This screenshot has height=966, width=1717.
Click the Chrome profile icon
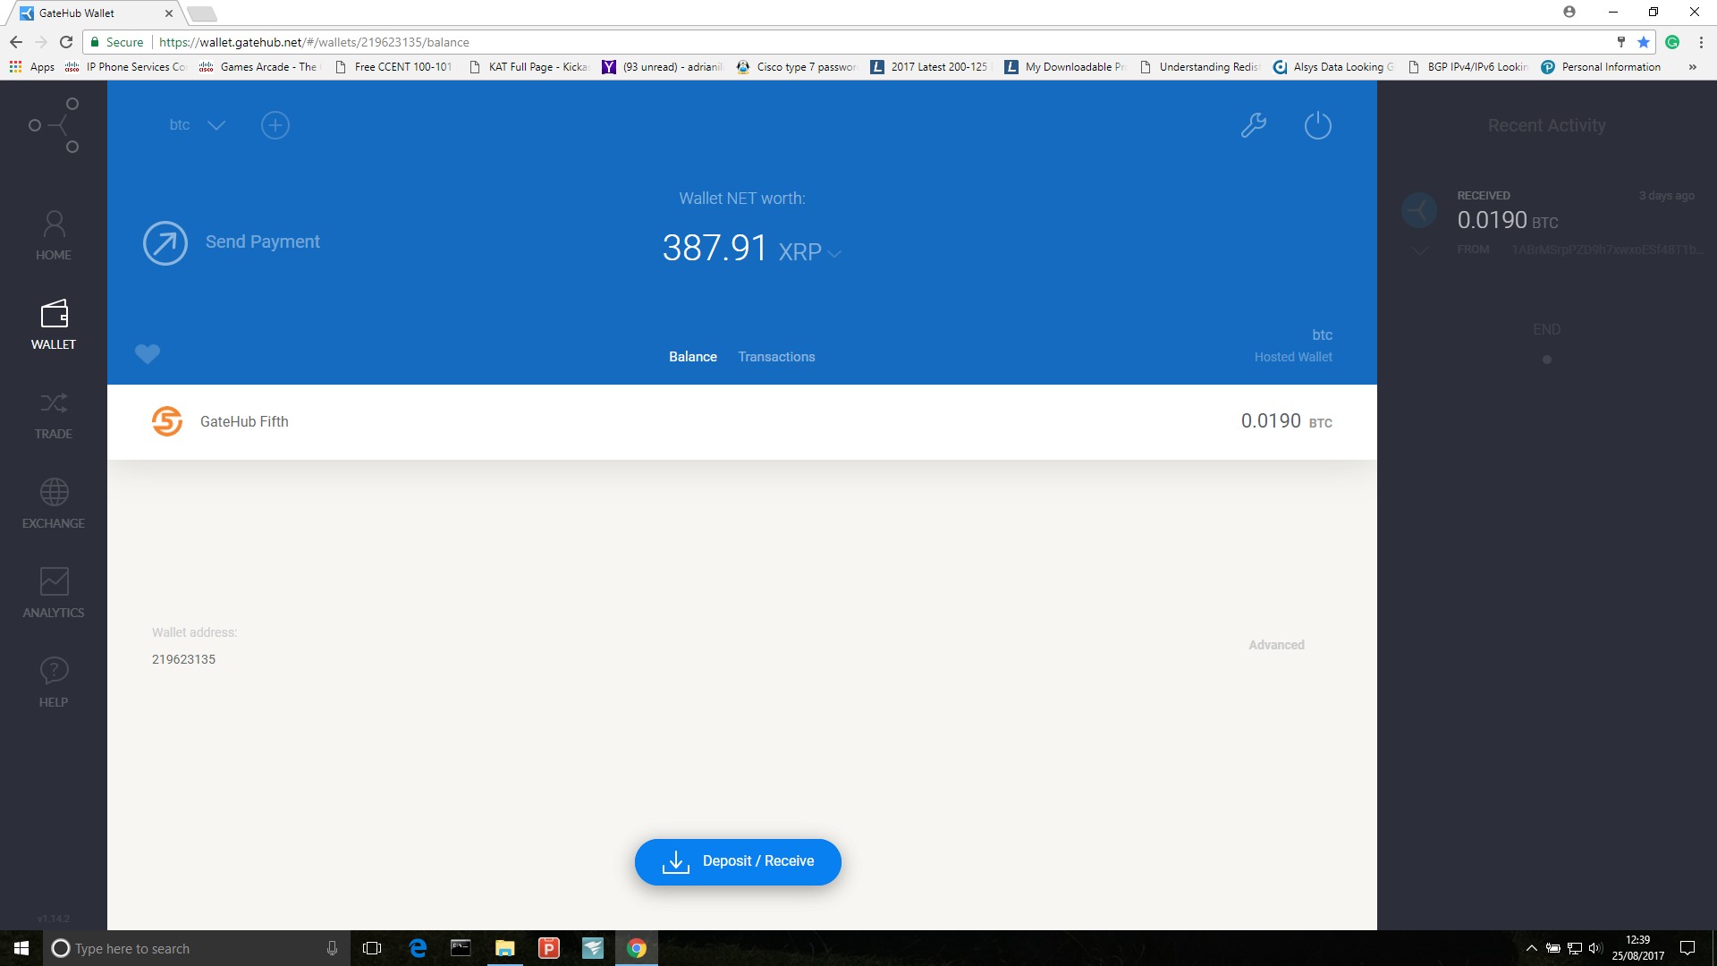pyautogui.click(x=1569, y=12)
